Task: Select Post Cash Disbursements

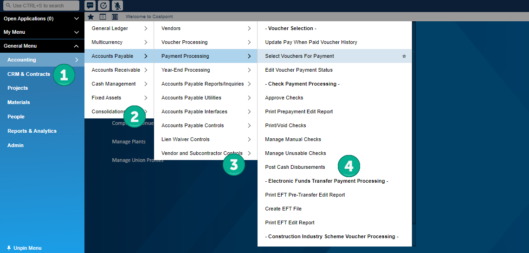Action: [x=295, y=167]
